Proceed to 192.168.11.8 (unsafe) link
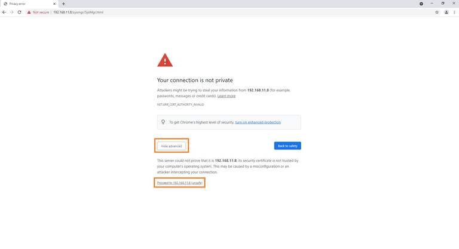 point(179,183)
